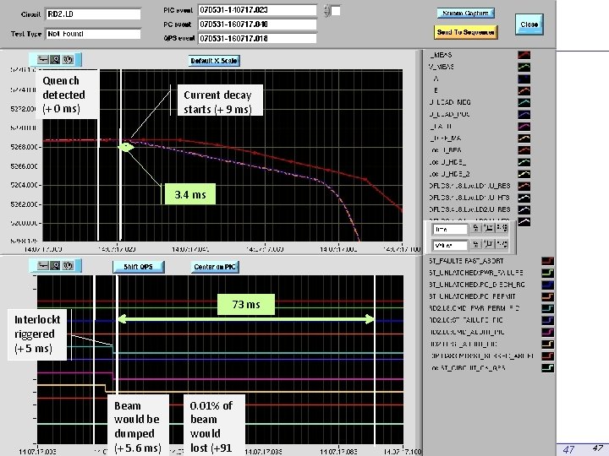Click the PC event timestamp field
This screenshot has width=609, height=456.
pos(257,24)
